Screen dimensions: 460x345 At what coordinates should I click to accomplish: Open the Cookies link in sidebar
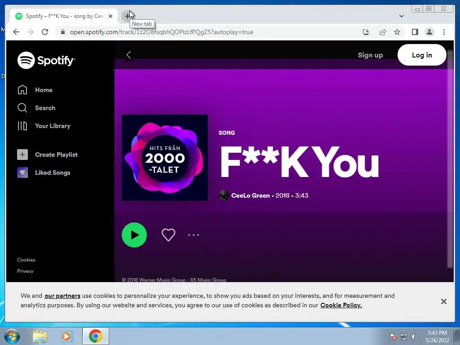tap(26, 260)
